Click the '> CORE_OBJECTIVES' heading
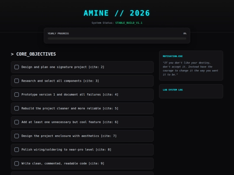 point(33,54)
